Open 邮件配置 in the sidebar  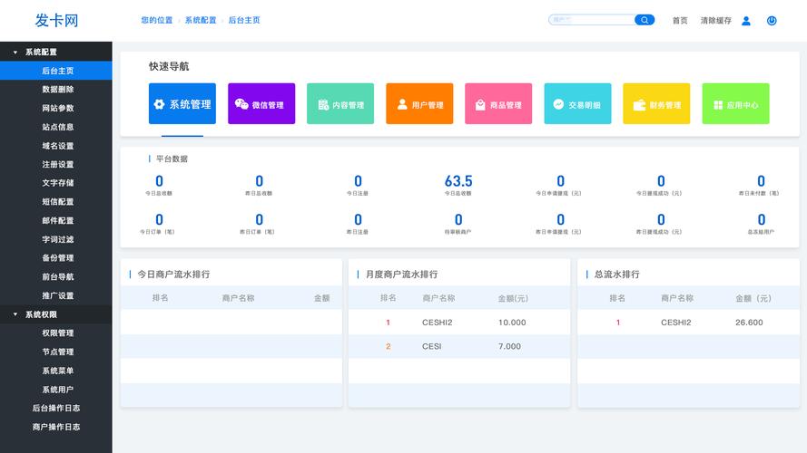click(58, 220)
